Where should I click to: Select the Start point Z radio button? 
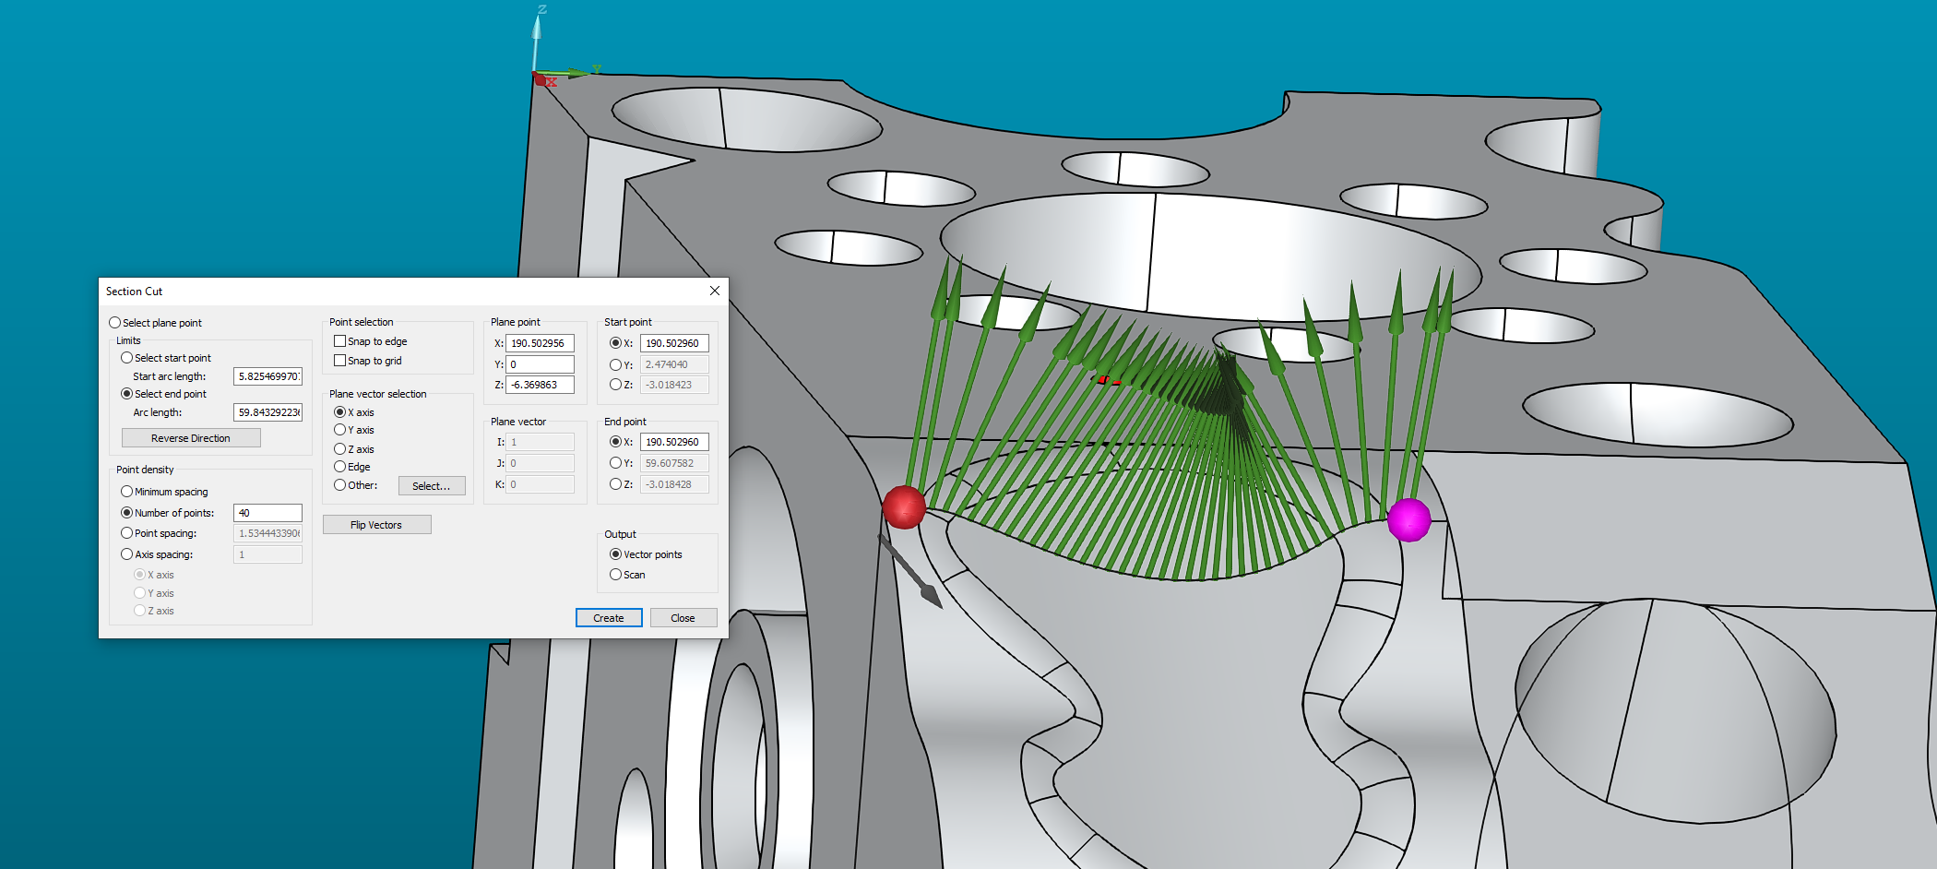pyautogui.click(x=615, y=385)
